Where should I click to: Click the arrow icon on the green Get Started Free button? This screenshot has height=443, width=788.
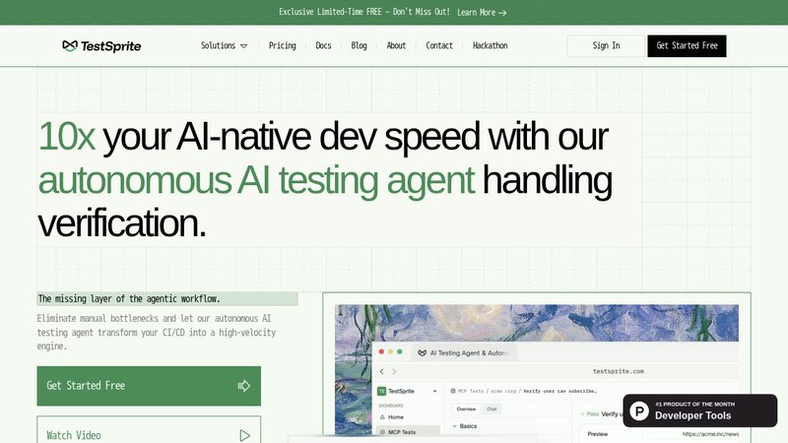tap(244, 386)
